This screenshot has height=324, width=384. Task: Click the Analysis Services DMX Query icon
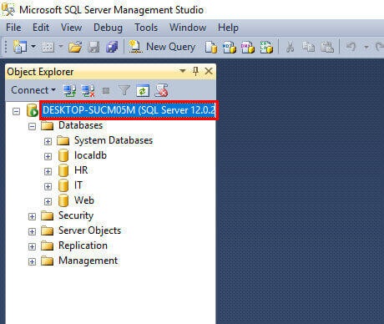click(x=248, y=47)
